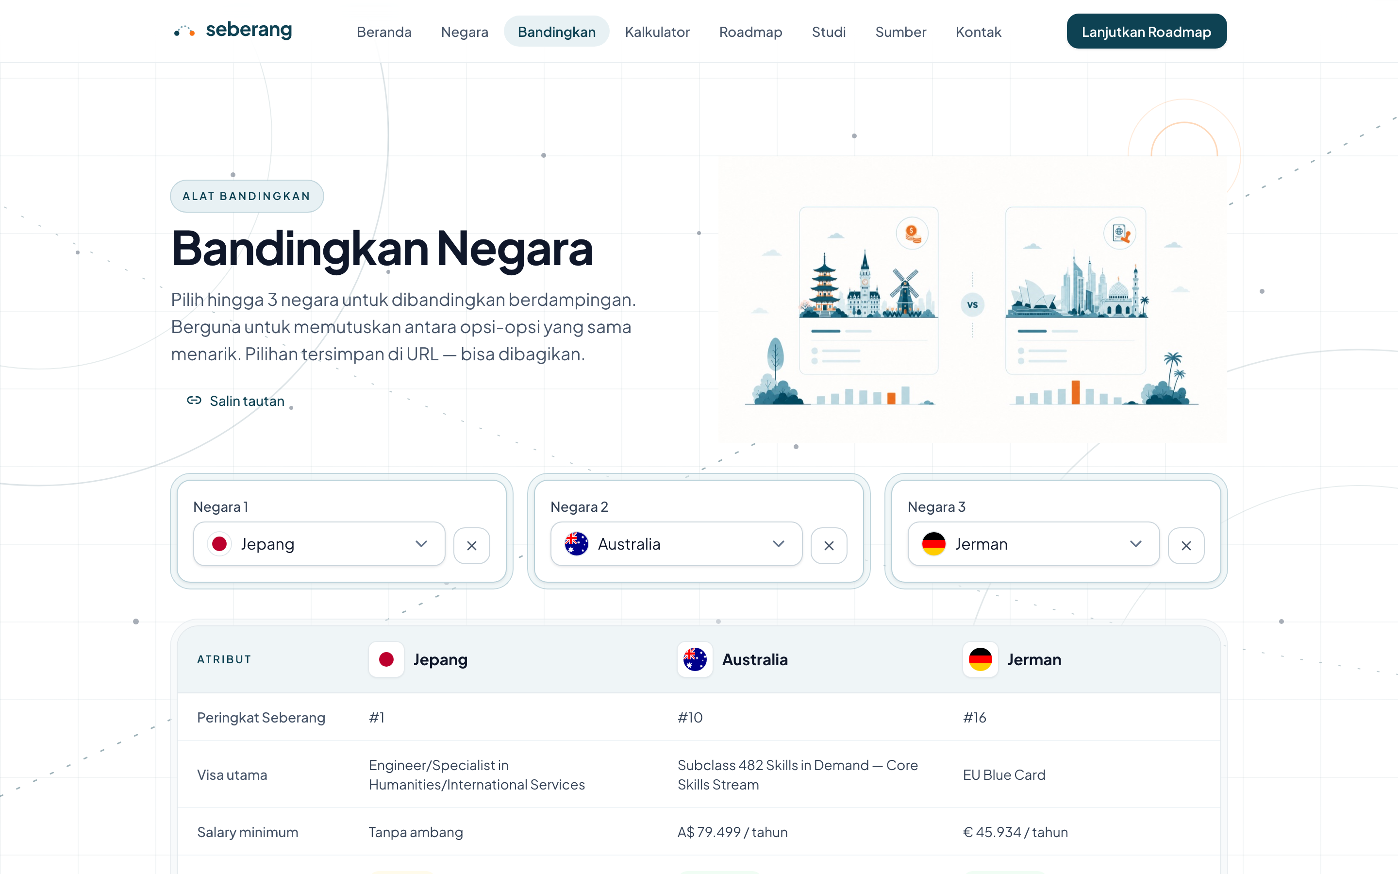Click the #16 ranking cell
Viewport: 1398px width, 874px height.
(975, 717)
